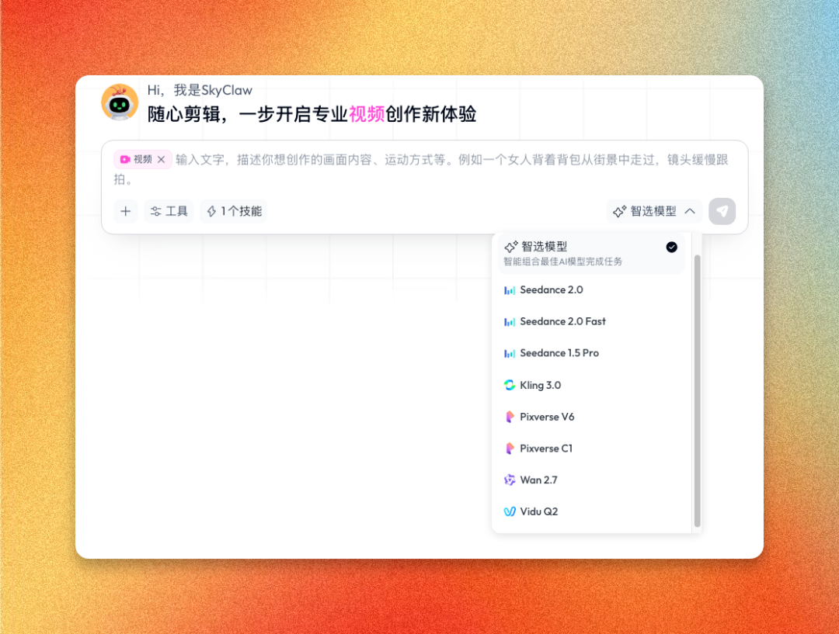839x634 pixels.
Task: Click the chevron arrow beside 智选模型
Action: [690, 211]
